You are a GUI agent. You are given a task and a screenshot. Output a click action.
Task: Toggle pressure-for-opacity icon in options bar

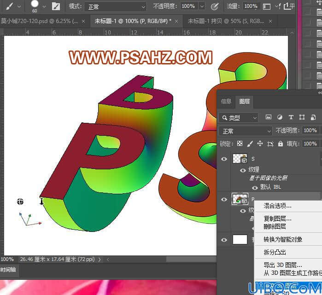(215, 6)
